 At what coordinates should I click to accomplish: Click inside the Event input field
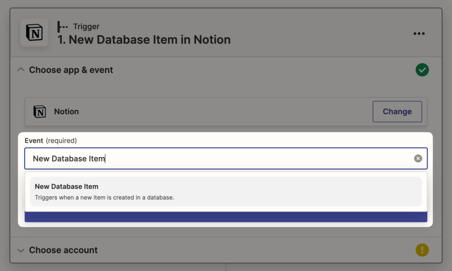(x=226, y=158)
